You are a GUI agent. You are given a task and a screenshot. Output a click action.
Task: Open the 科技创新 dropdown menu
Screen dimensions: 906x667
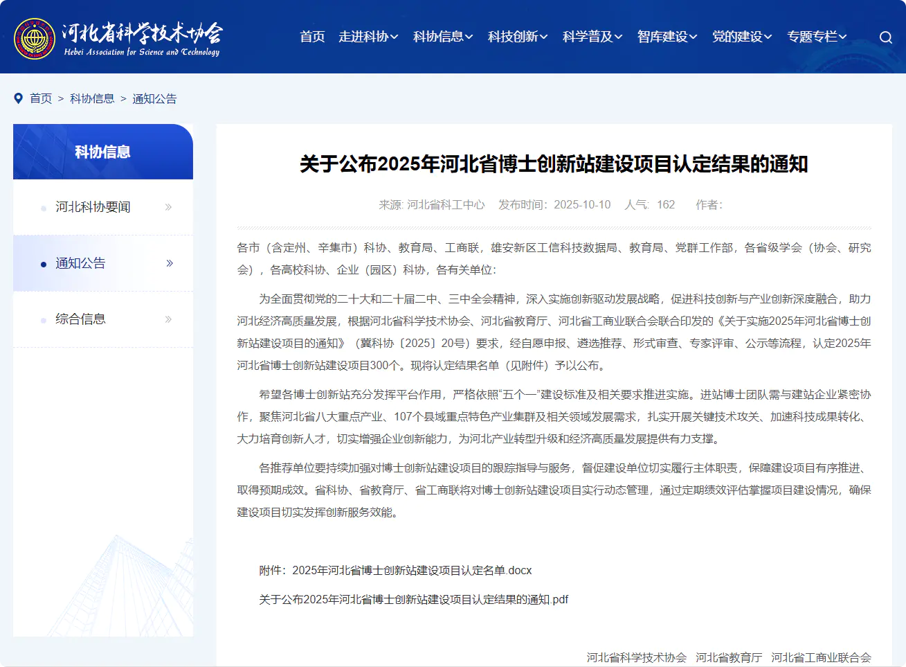coord(517,37)
